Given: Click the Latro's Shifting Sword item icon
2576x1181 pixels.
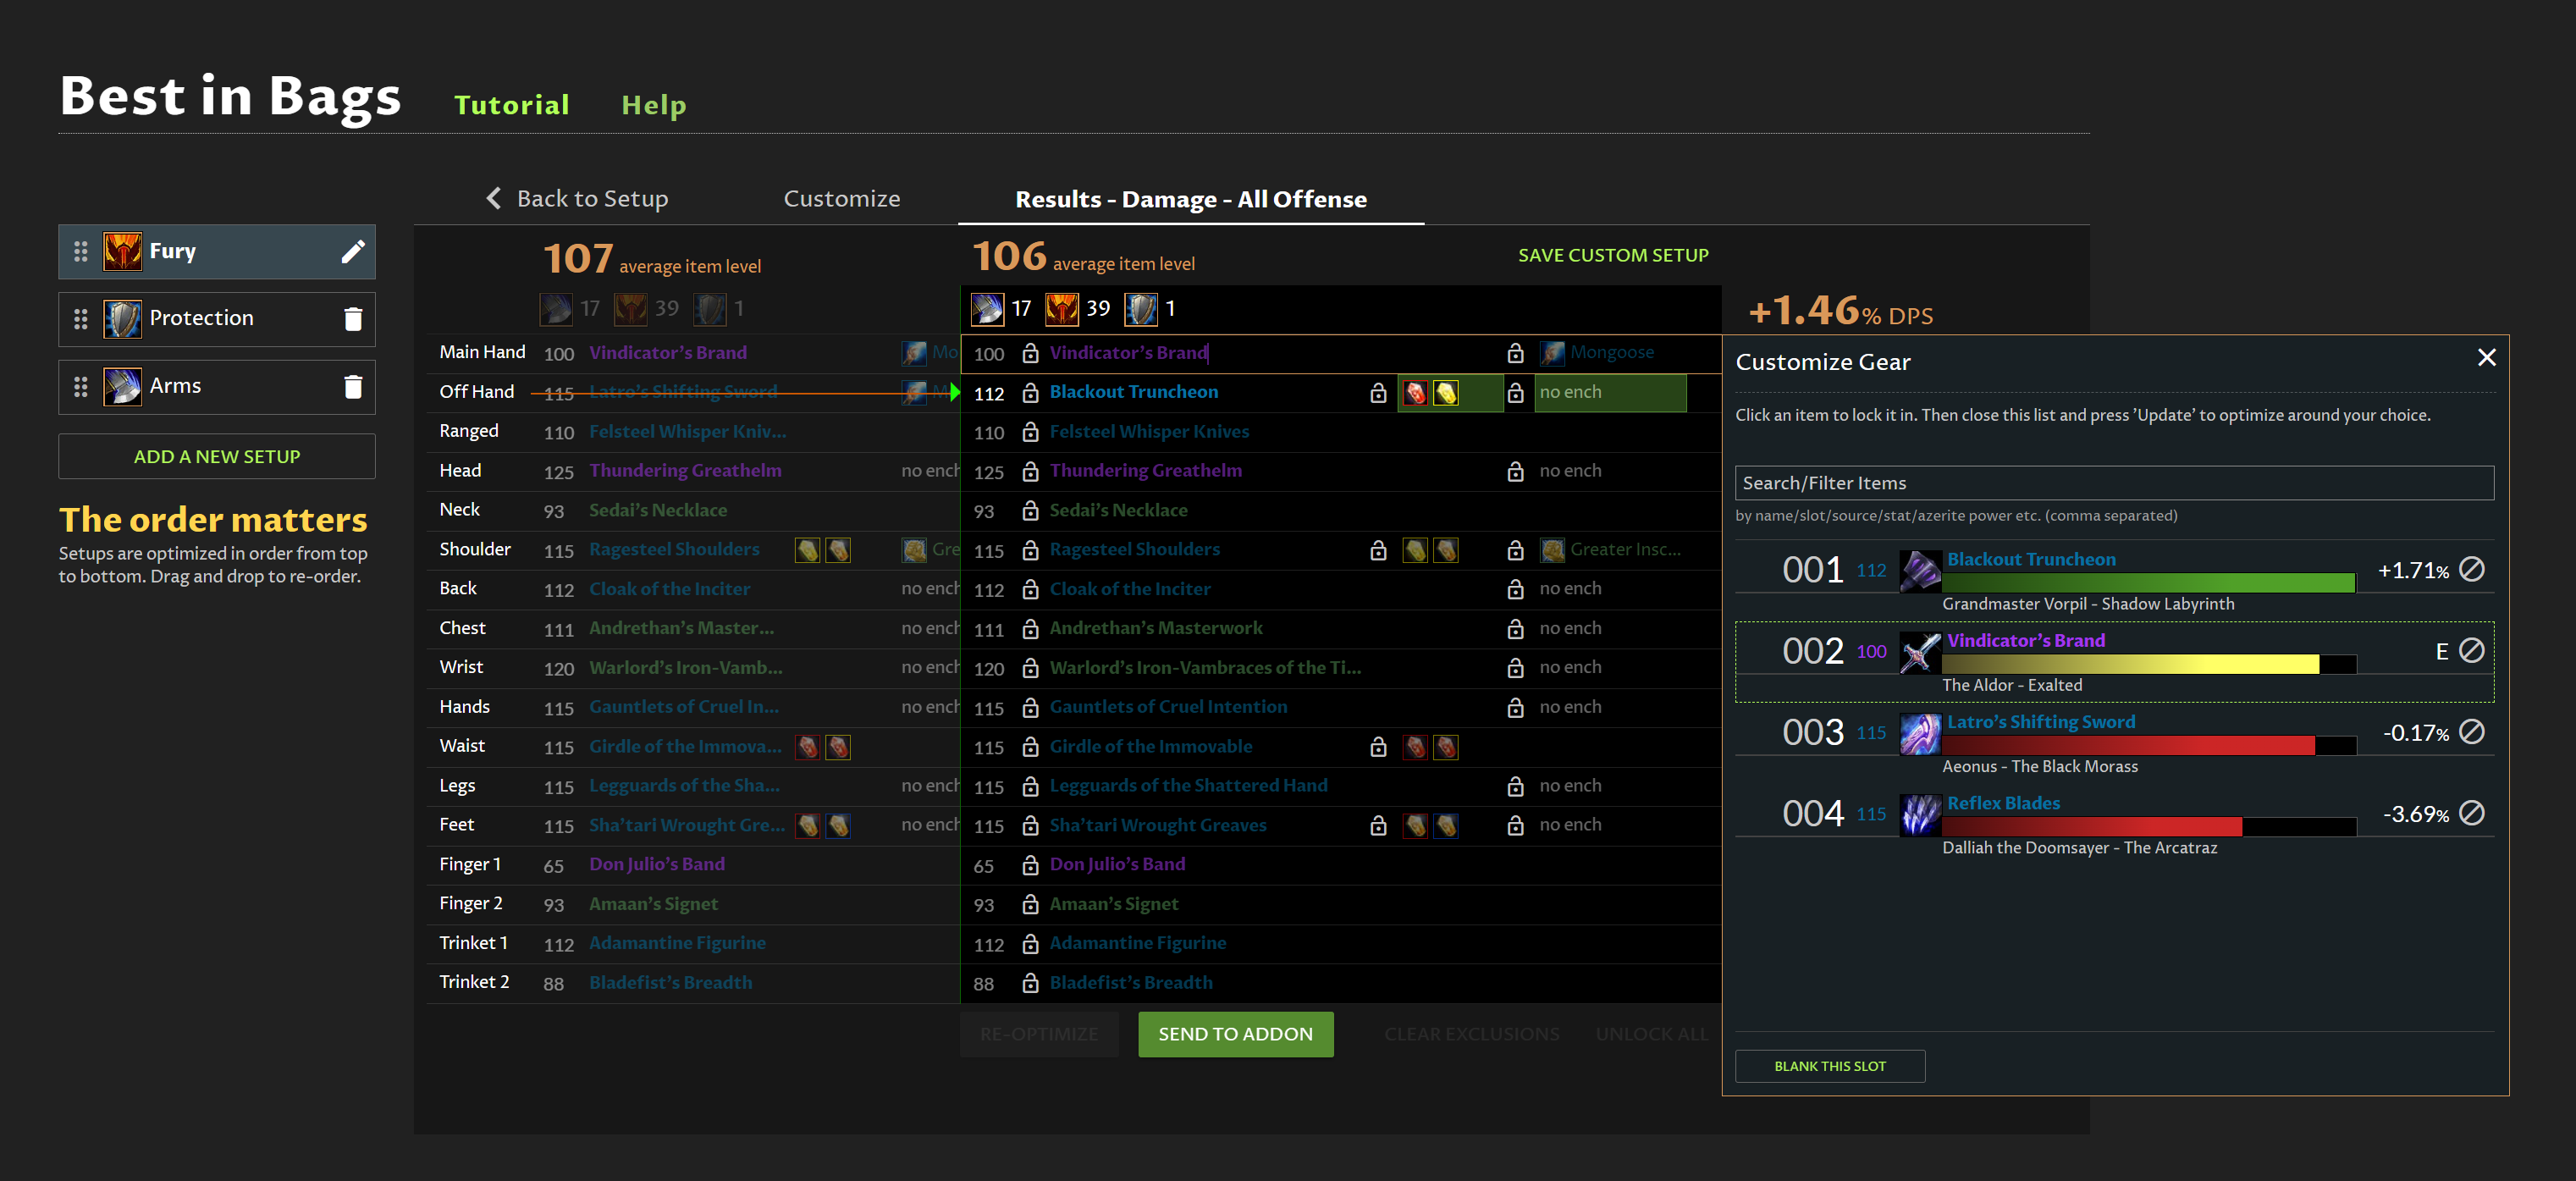Looking at the screenshot, I should pos(1919,734).
